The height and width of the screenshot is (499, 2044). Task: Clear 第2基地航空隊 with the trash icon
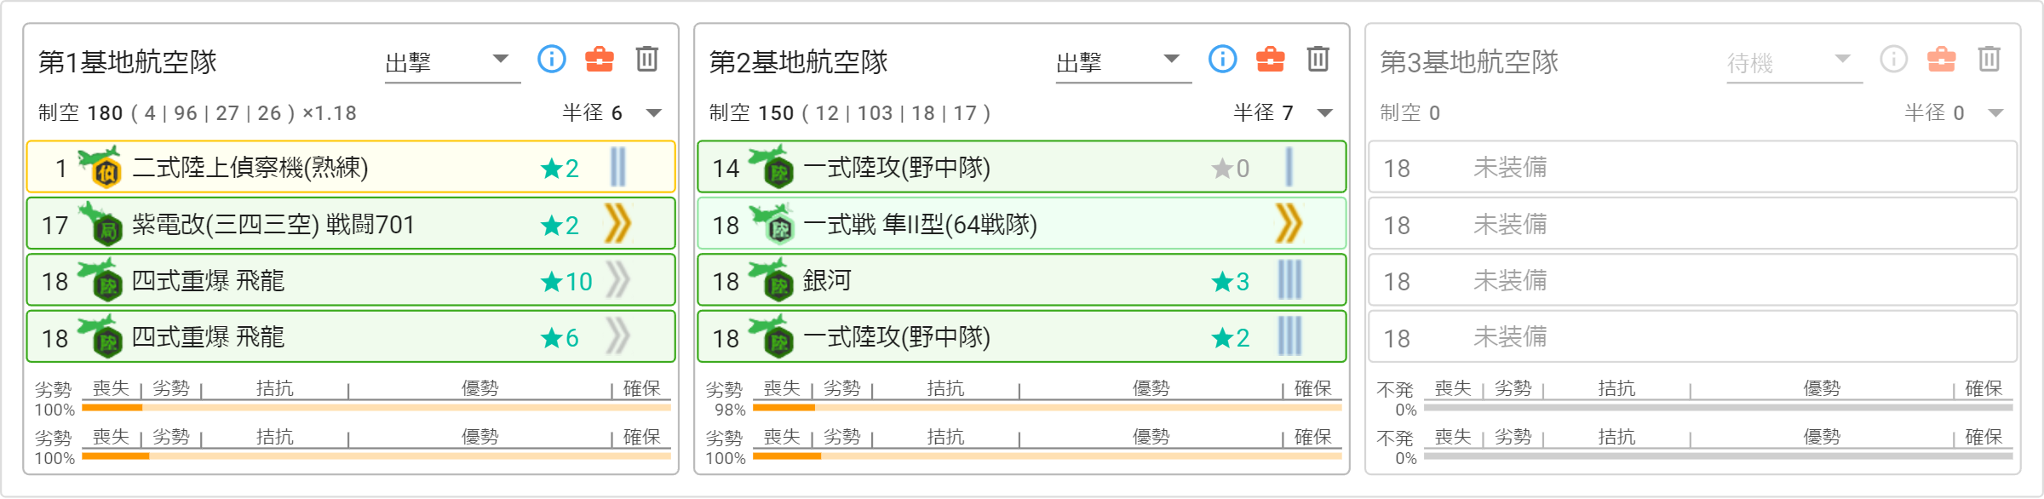pos(1318,59)
